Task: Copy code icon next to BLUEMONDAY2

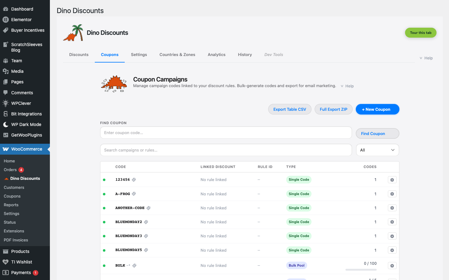Action: click(146, 222)
